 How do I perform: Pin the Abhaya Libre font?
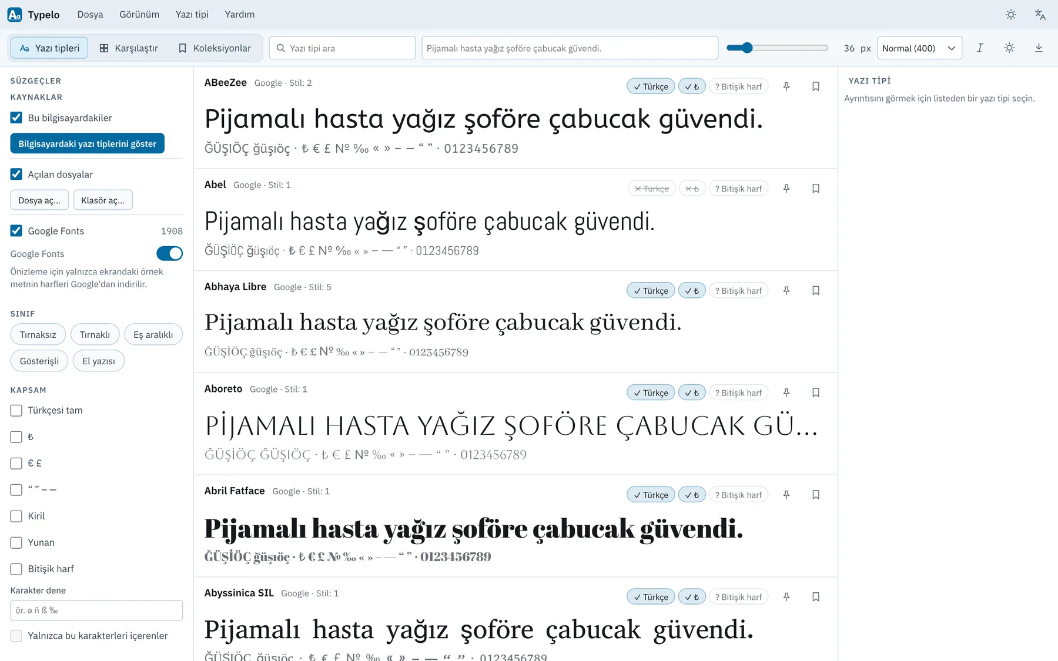tap(786, 291)
